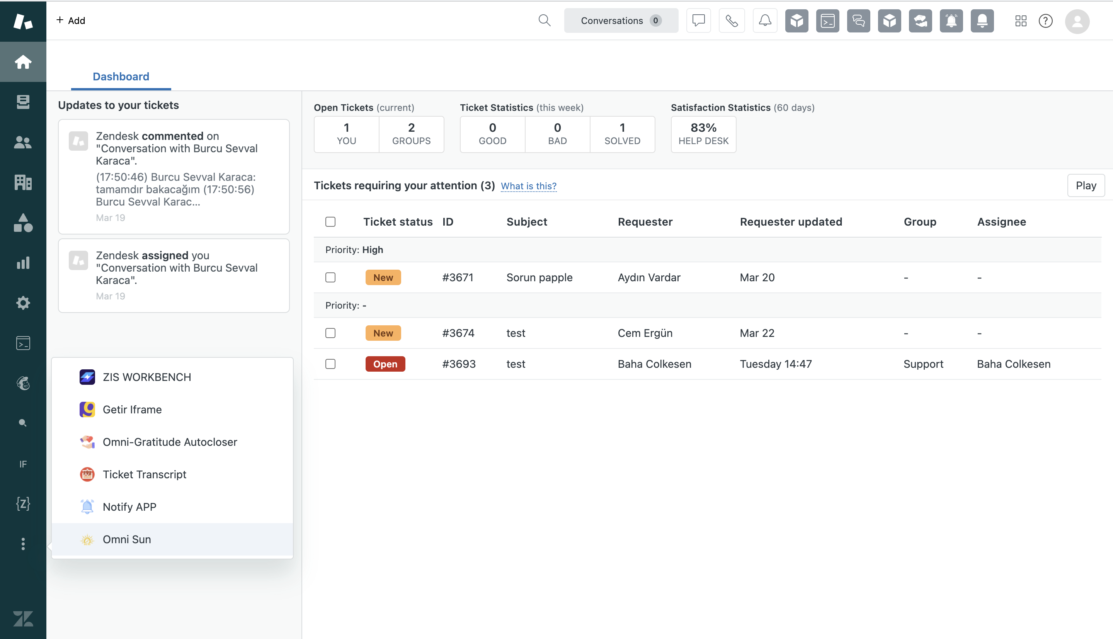Screen dimensions: 1113x639
Task: Check the box for ticket #3674
Action: [330, 333]
